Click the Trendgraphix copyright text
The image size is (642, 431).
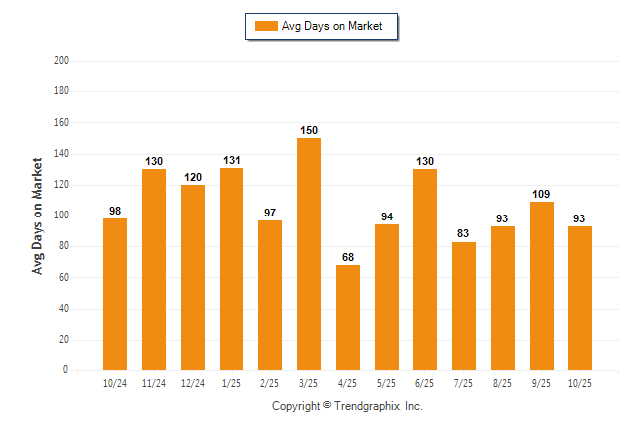(348, 406)
